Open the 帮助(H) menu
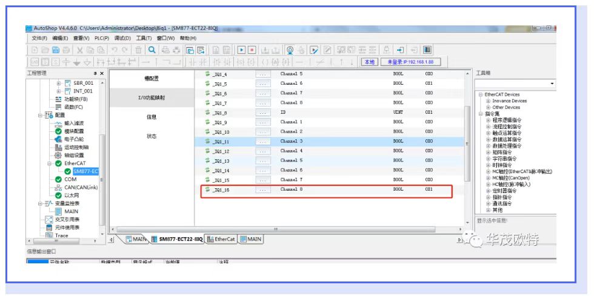The width and height of the screenshot is (594, 296). click(188, 38)
